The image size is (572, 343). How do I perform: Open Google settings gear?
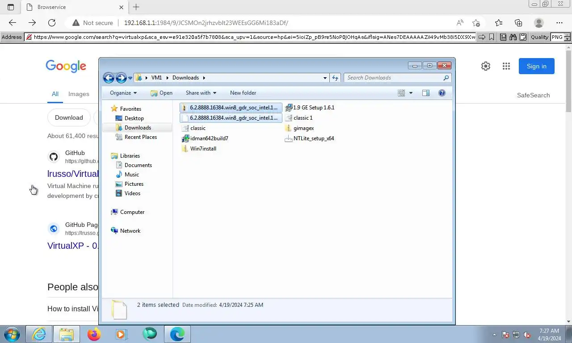click(x=486, y=66)
